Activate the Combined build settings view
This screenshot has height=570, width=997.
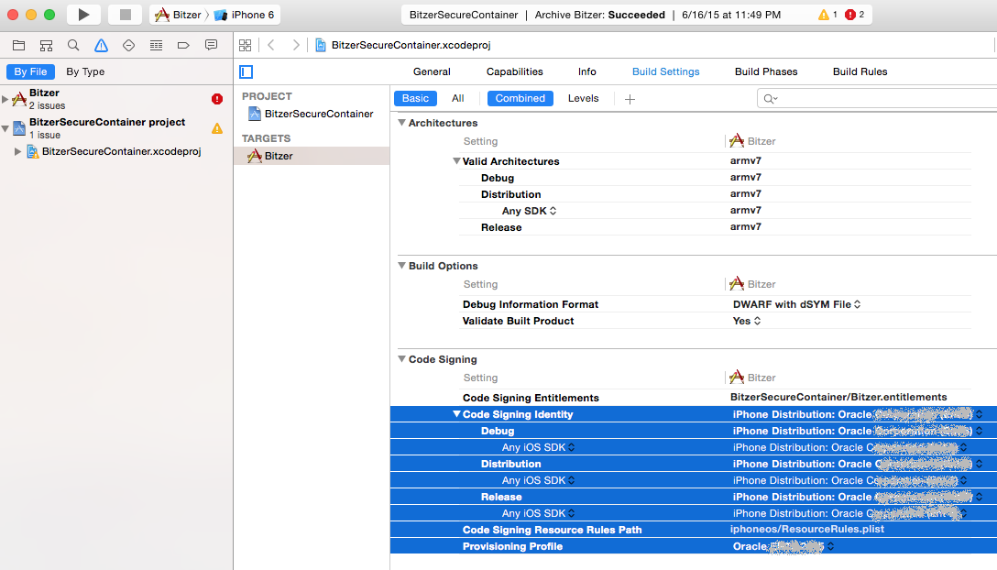point(520,98)
